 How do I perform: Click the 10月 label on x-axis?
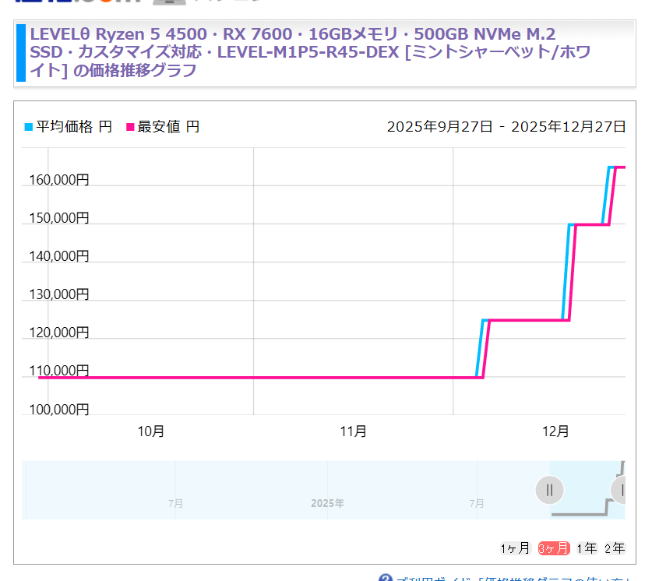pyautogui.click(x=150, y=431)
